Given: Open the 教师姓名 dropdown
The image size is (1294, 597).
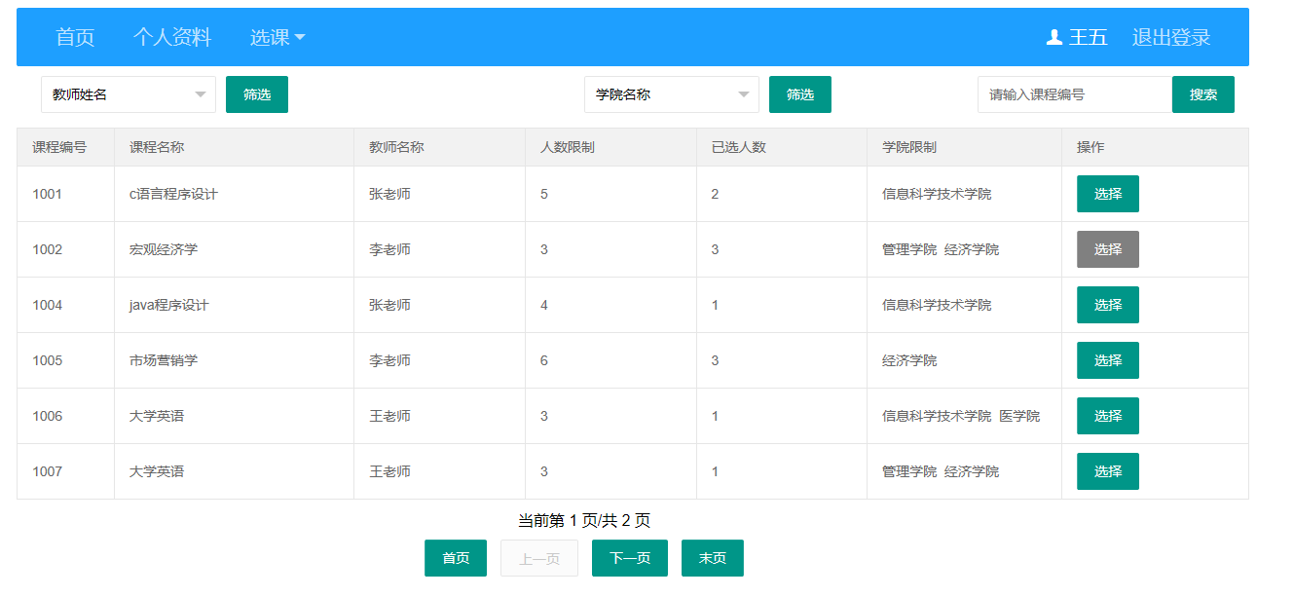Looking at the screenshot, I should [129, 94].
